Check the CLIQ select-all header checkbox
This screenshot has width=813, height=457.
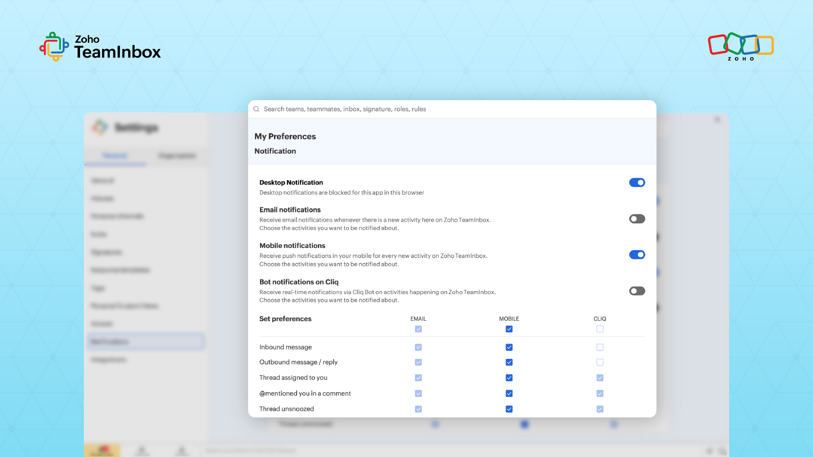[600, 329]
